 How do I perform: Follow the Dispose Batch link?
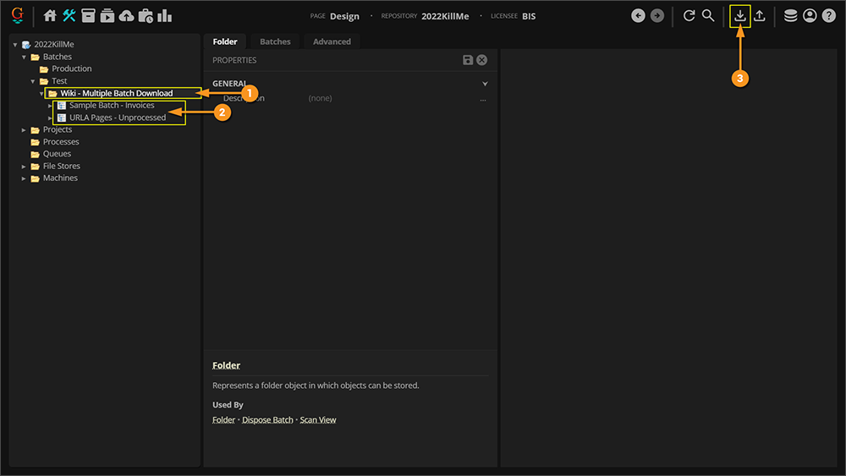point(267,420)
